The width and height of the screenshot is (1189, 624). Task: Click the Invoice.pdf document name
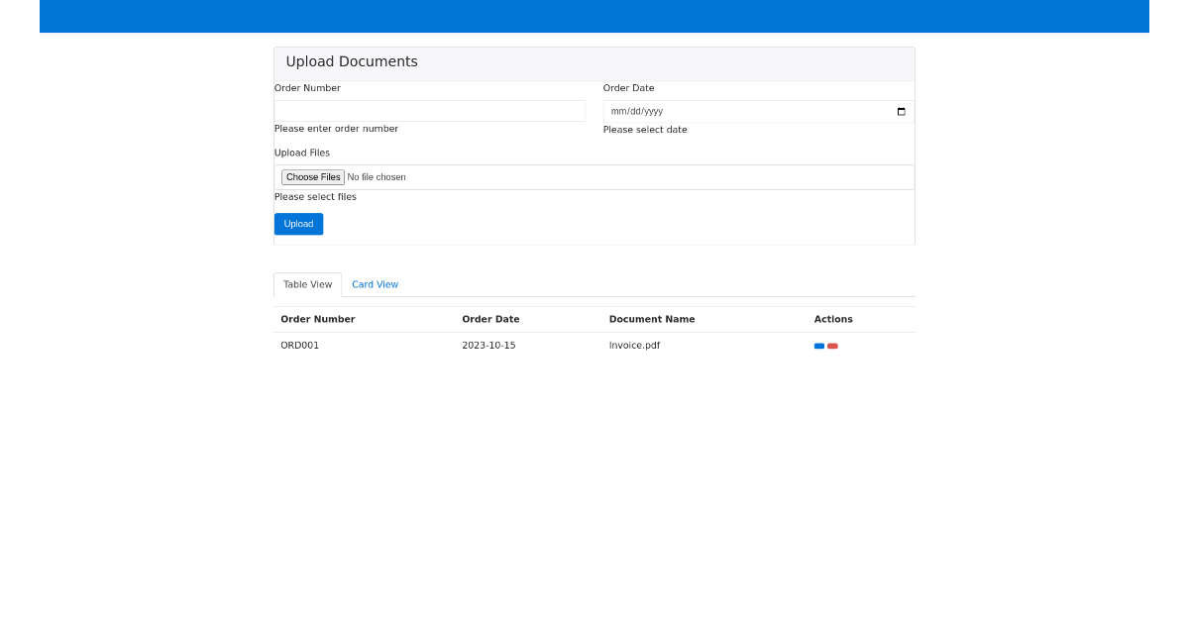[x=634, y=345]
